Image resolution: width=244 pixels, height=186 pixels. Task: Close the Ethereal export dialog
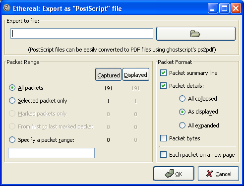[236, 8]
